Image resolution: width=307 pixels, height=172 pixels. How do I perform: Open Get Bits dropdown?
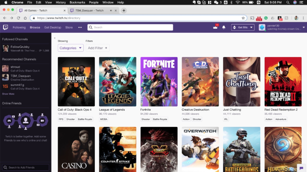point(243,27)
